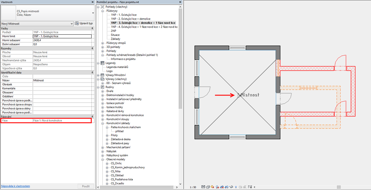Collapse the Půdorysy tree node
The width and height of the screenshot is (371, 190).
102,11
